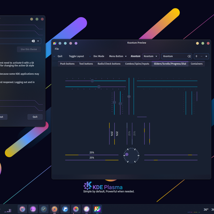
Task: Click the upper 25% horizontal progress bar
Action: coord(91,155)
